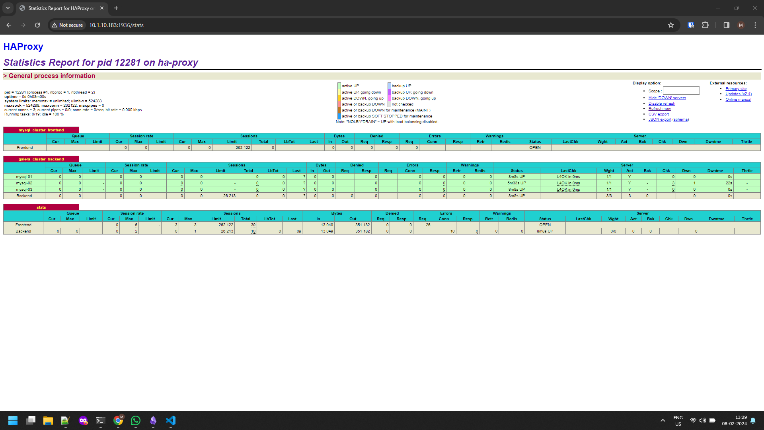
Task: Toggle Hide 'DOWN' servers option
Action: (x=667, y=98)
